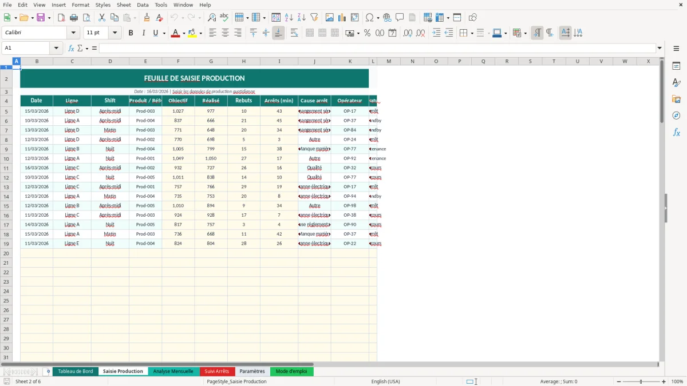Click the Copy icon
The width and height of the screenshot is (687, 386).
[114, 18]
